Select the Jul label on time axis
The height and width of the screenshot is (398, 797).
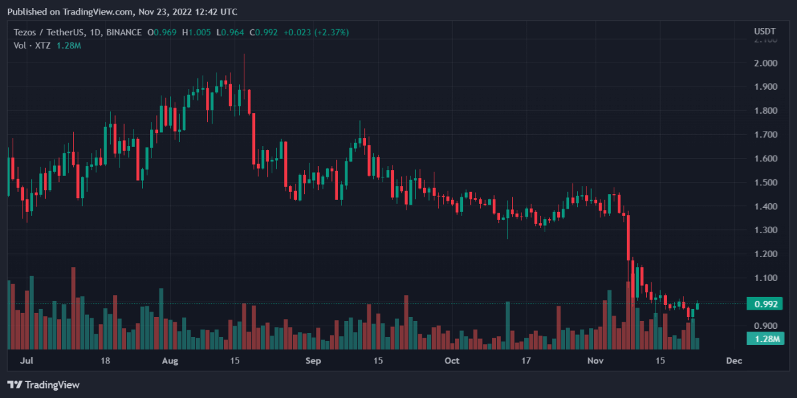[27, 361]
